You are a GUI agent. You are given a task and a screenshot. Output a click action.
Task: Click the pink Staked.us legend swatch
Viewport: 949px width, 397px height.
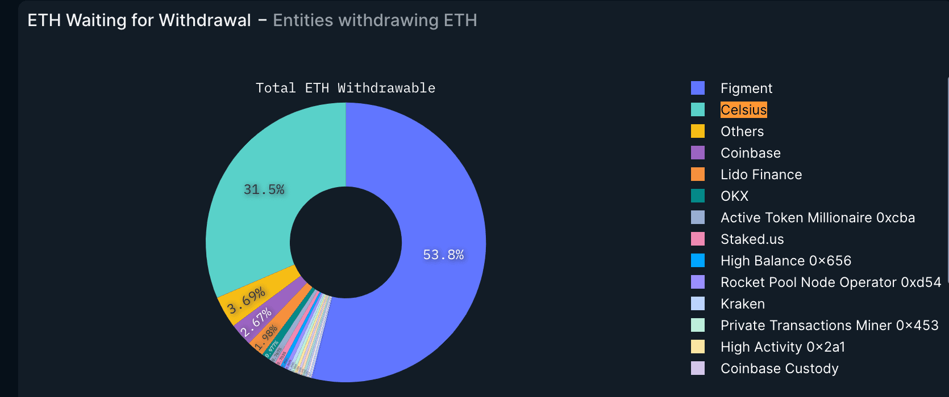coord(698,239)
